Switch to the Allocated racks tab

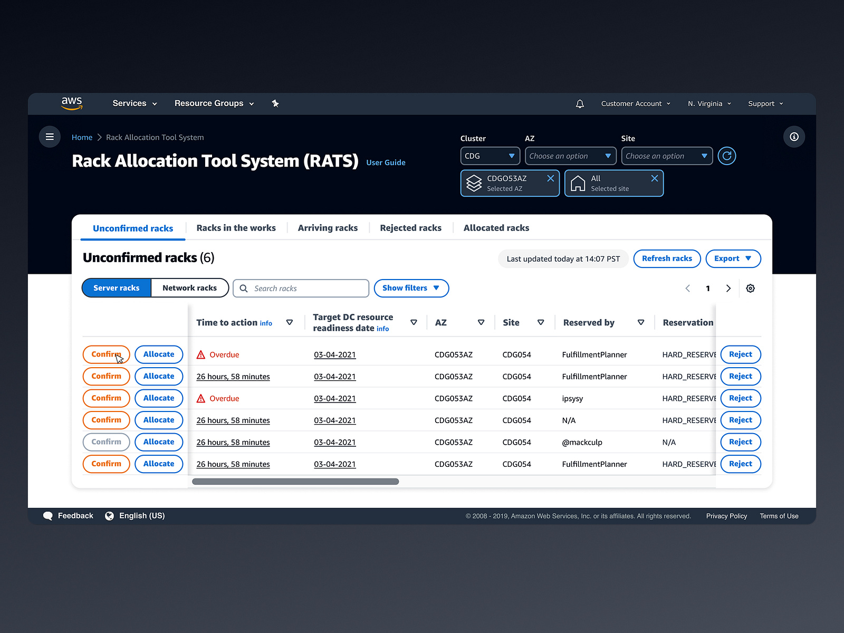coord(496,228)
